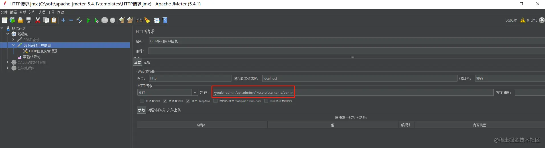Image resolution: width=545 pixels, height=148 pixels.
Task: Open Search with the binoculars icon
Action: (139, 20)
